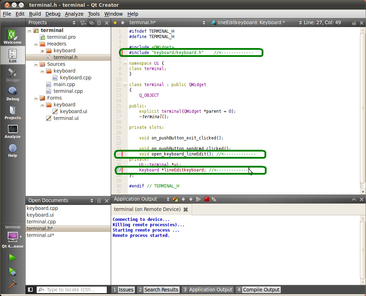366x296 pixels.
Task: Collapse the Headers folder
Action: click(36, 44)
